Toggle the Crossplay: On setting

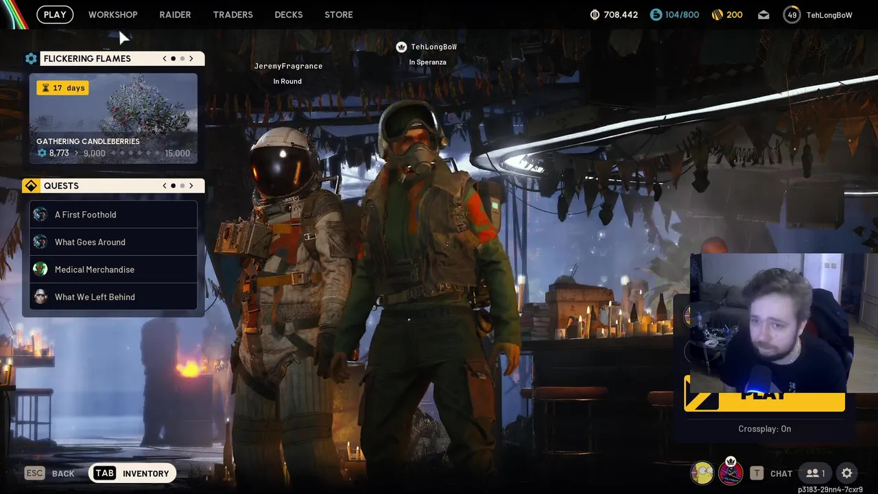[x=765, y=429]
